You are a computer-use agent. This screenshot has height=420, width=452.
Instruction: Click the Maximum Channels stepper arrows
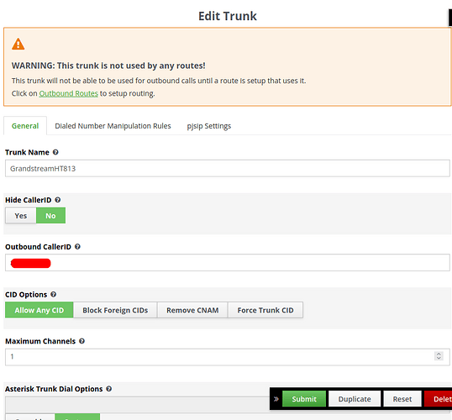[439, 356]
